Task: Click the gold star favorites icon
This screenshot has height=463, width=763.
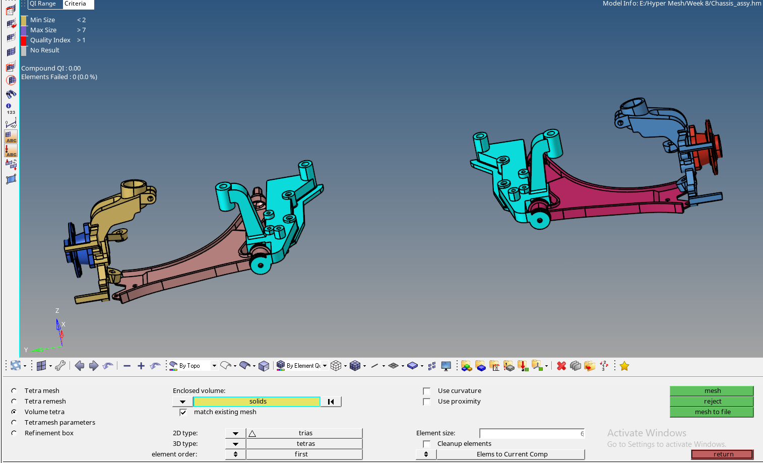Action: (x=624, y=366)
